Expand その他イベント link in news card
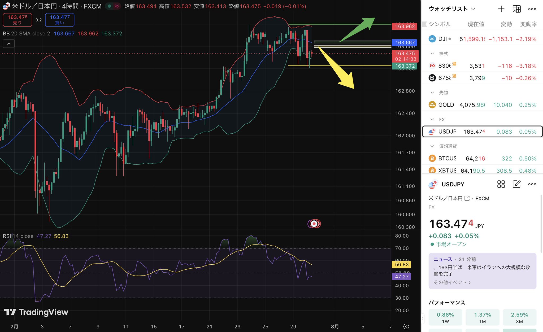543x332 pixels. (x=452, y=282)
